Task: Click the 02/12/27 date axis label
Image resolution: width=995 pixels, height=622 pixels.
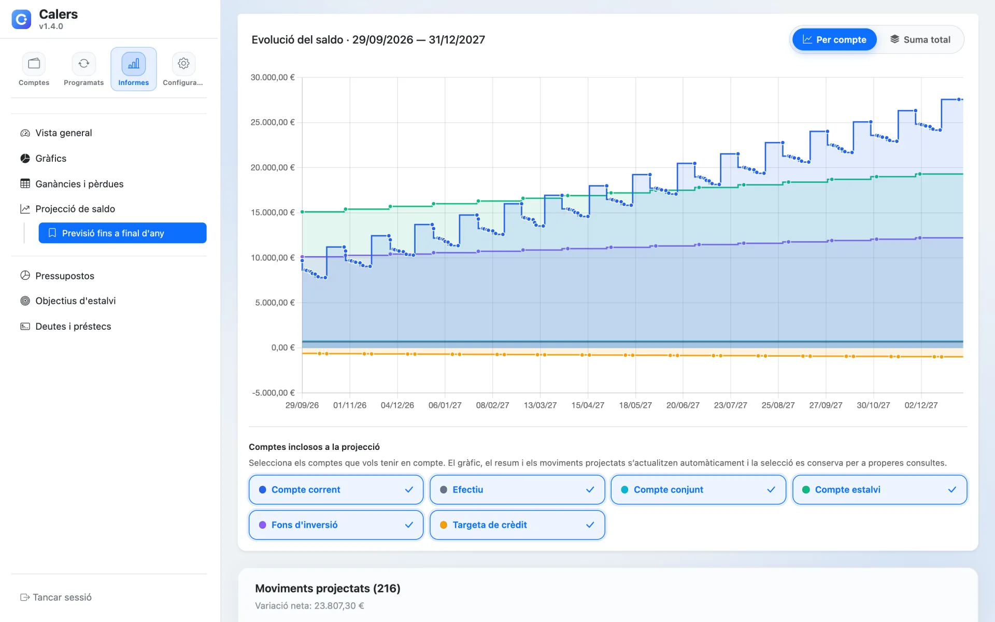Action: pyautogui.click(x=921, y=405)
